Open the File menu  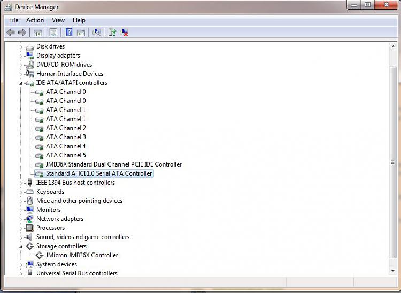click(13, 20)
